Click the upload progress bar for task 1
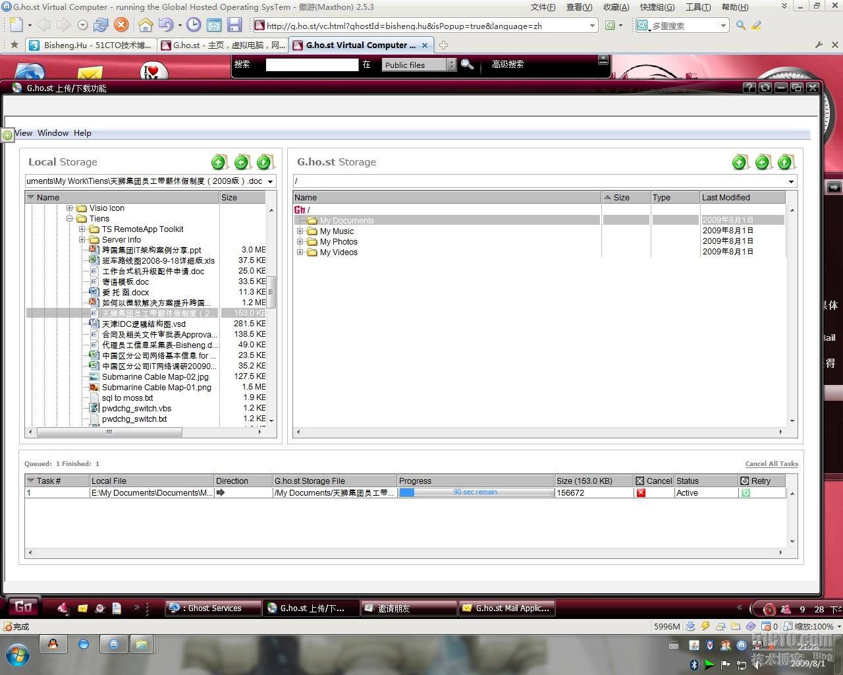843x675 pixels. (476, 492)
